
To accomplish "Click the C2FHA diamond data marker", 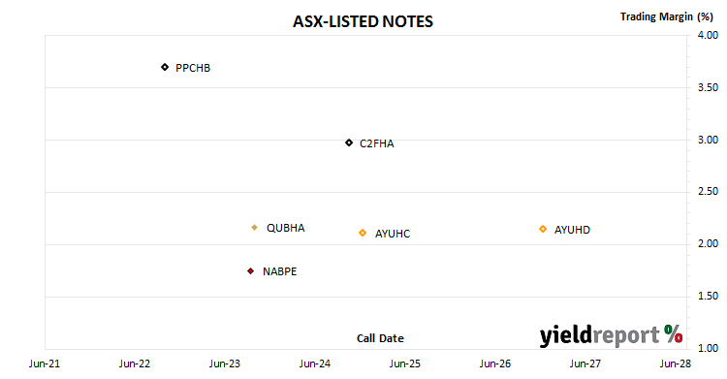I will [349, 142].
